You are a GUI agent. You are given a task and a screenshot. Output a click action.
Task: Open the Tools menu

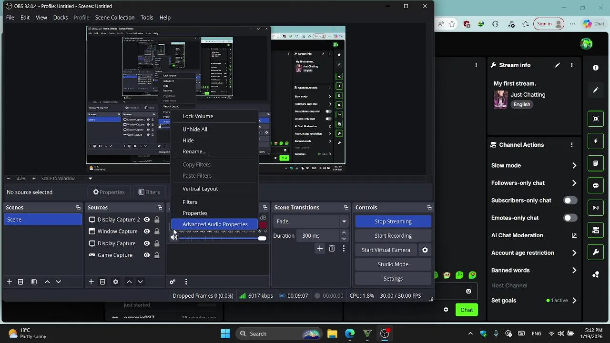147,18
